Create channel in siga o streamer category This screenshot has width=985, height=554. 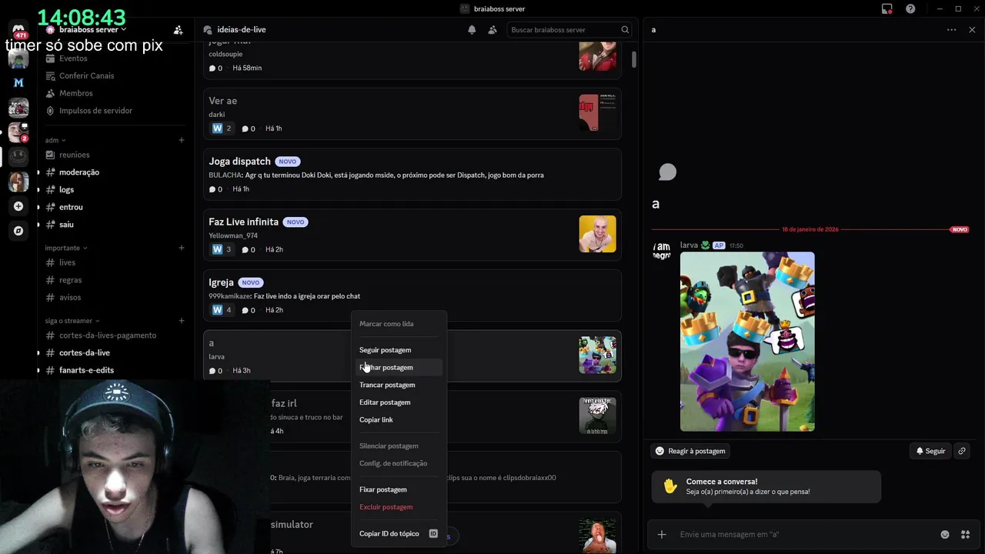pyautogui.click(x=182, y=321)
